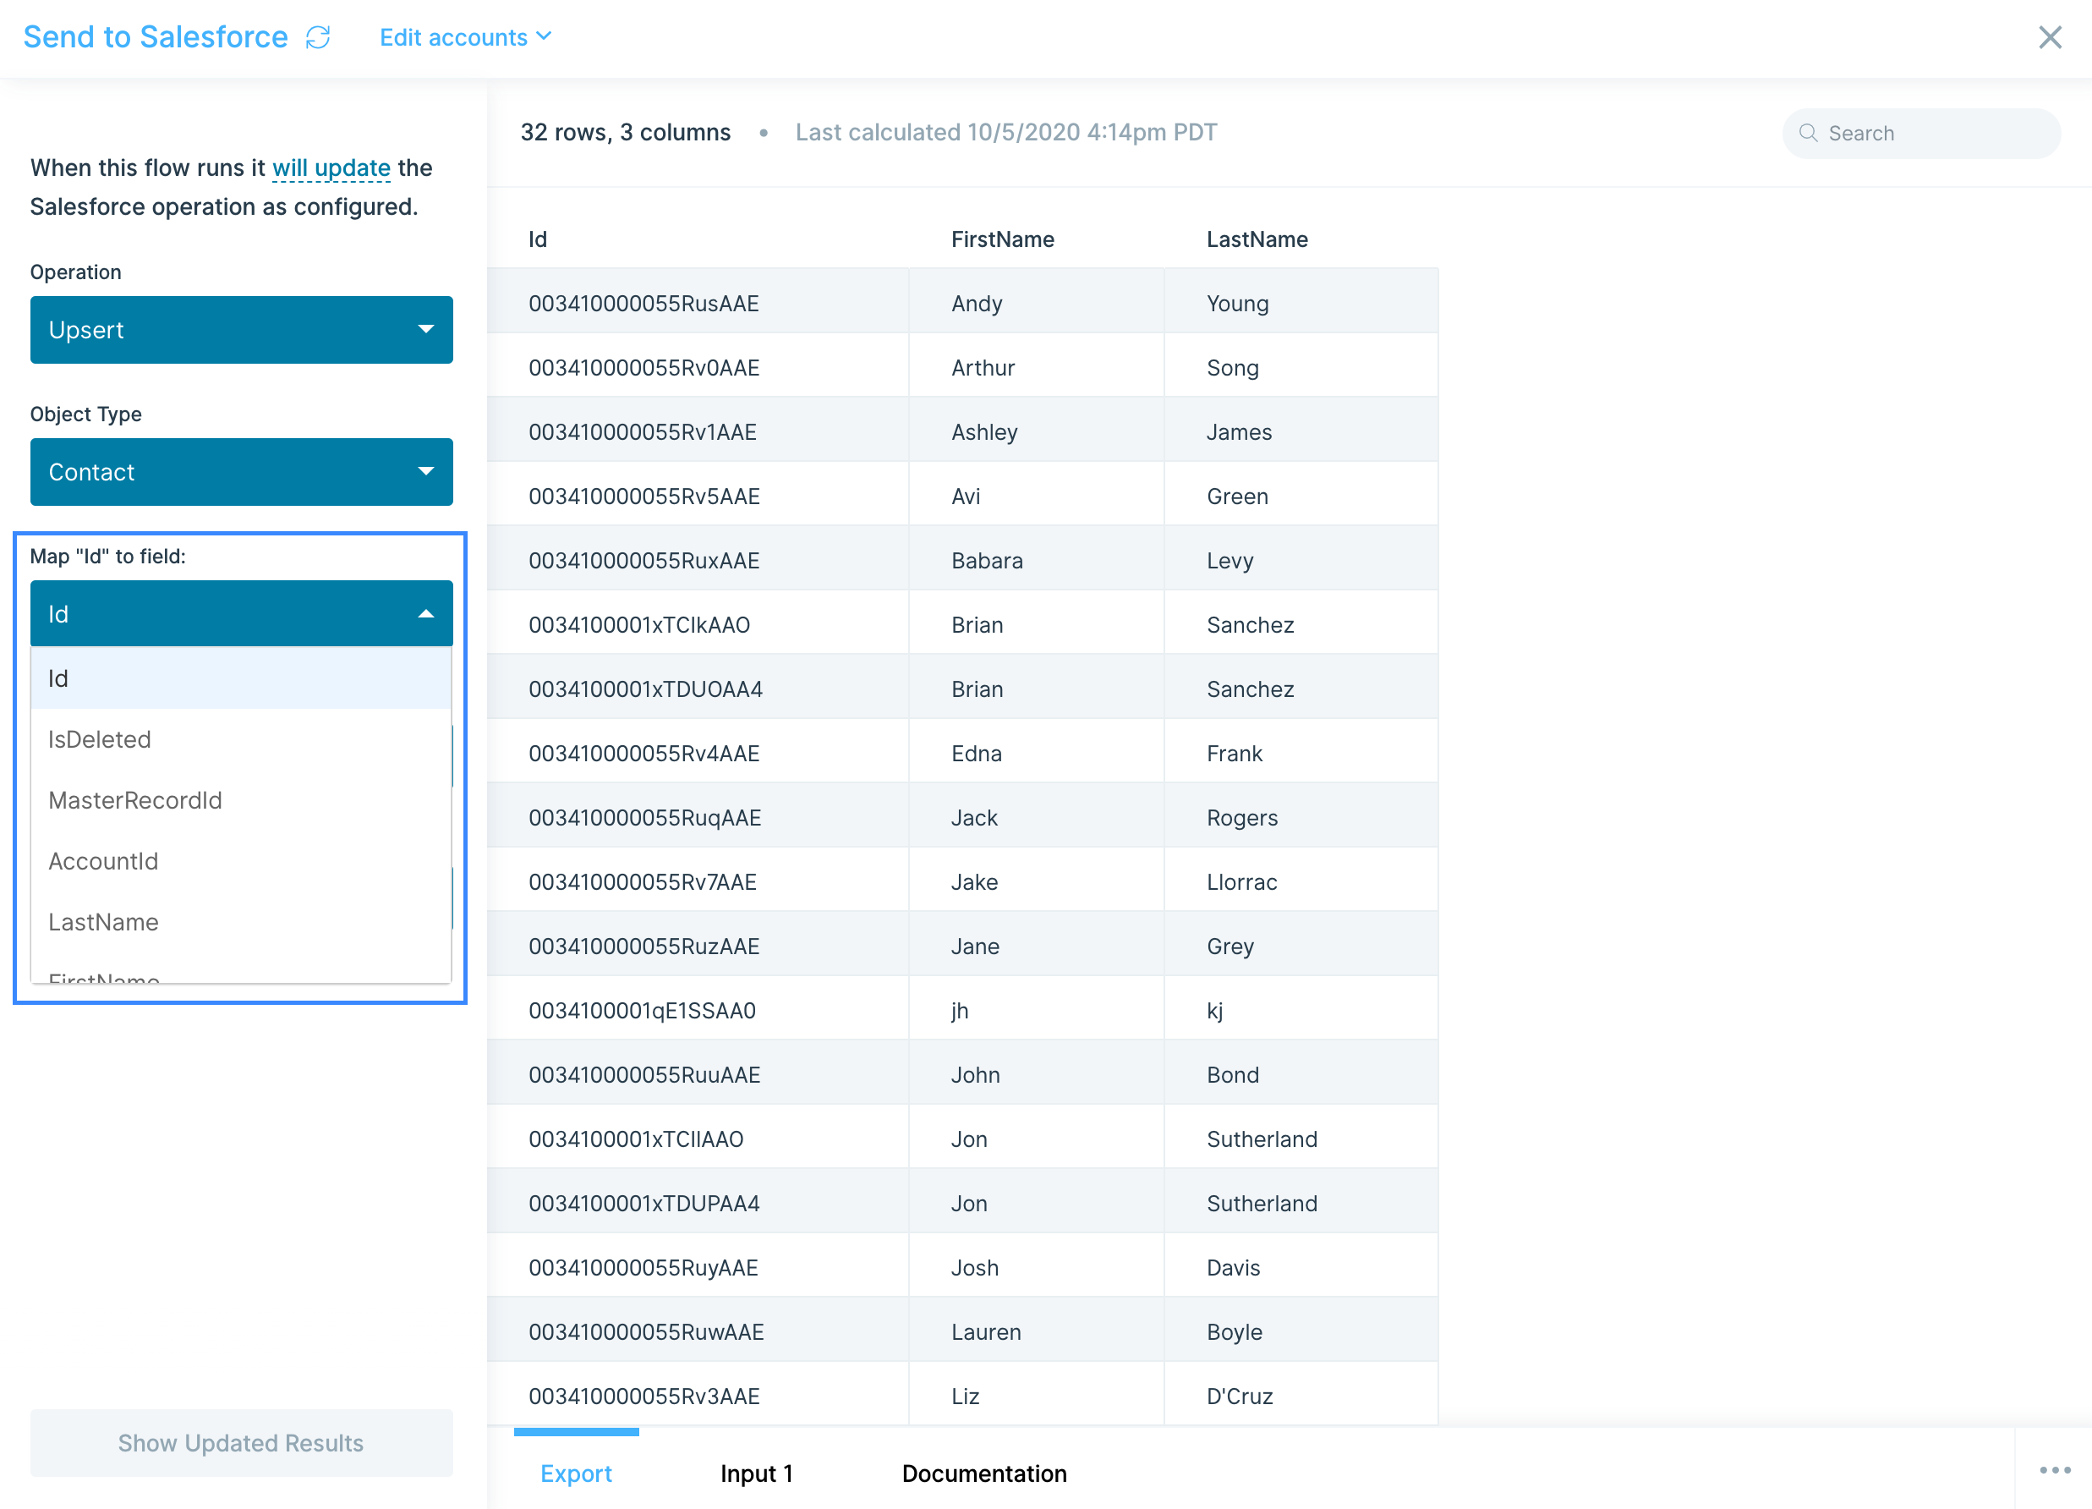
Task: Click the will update link
Action: [331, 168]
